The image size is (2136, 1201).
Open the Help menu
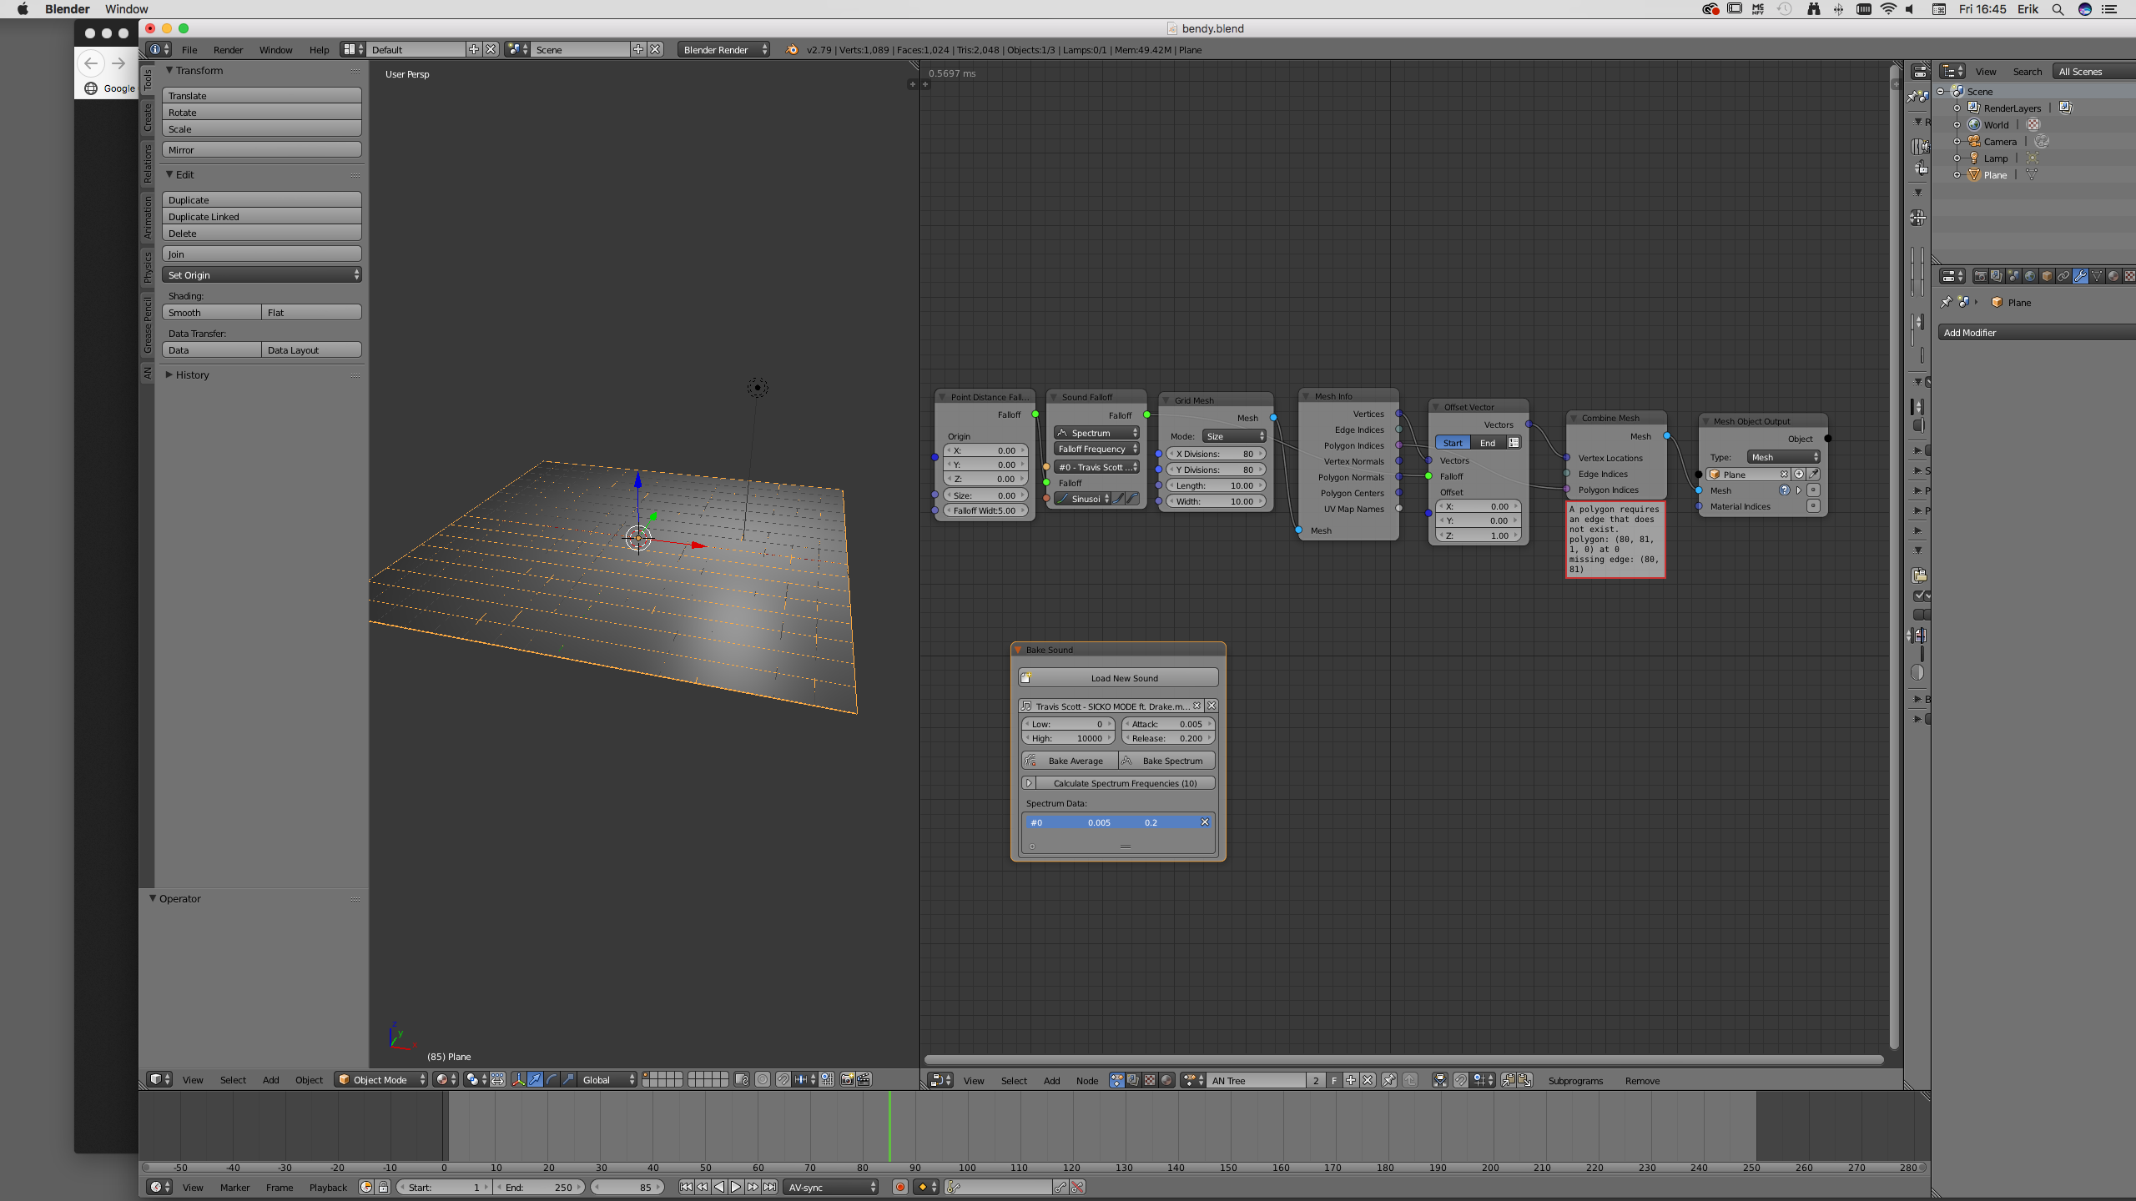click(x=319, y=50)
